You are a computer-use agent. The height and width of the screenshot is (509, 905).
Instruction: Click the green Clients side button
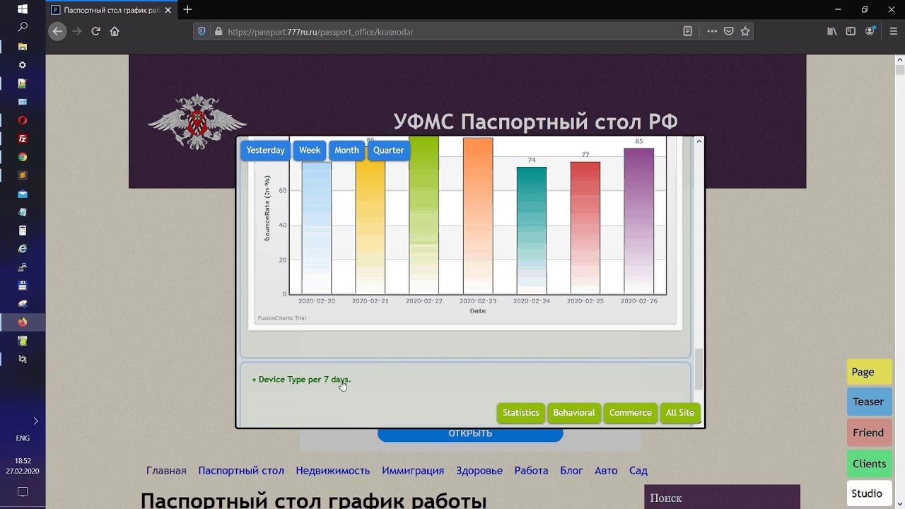coord(870,464)
